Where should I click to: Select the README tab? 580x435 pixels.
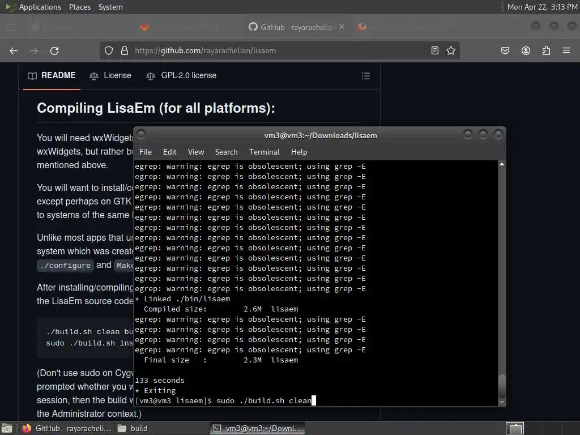[x=52, y=75]
